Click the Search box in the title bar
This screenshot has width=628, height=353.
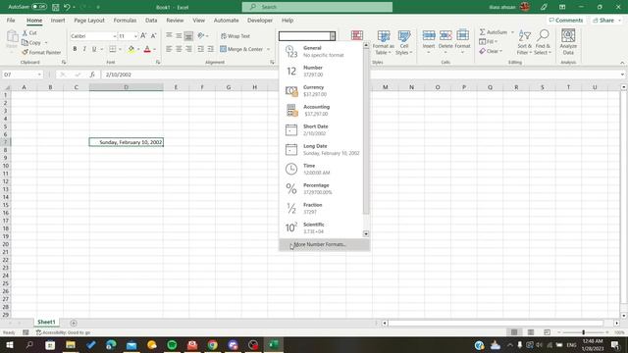[x=317, y=7]
